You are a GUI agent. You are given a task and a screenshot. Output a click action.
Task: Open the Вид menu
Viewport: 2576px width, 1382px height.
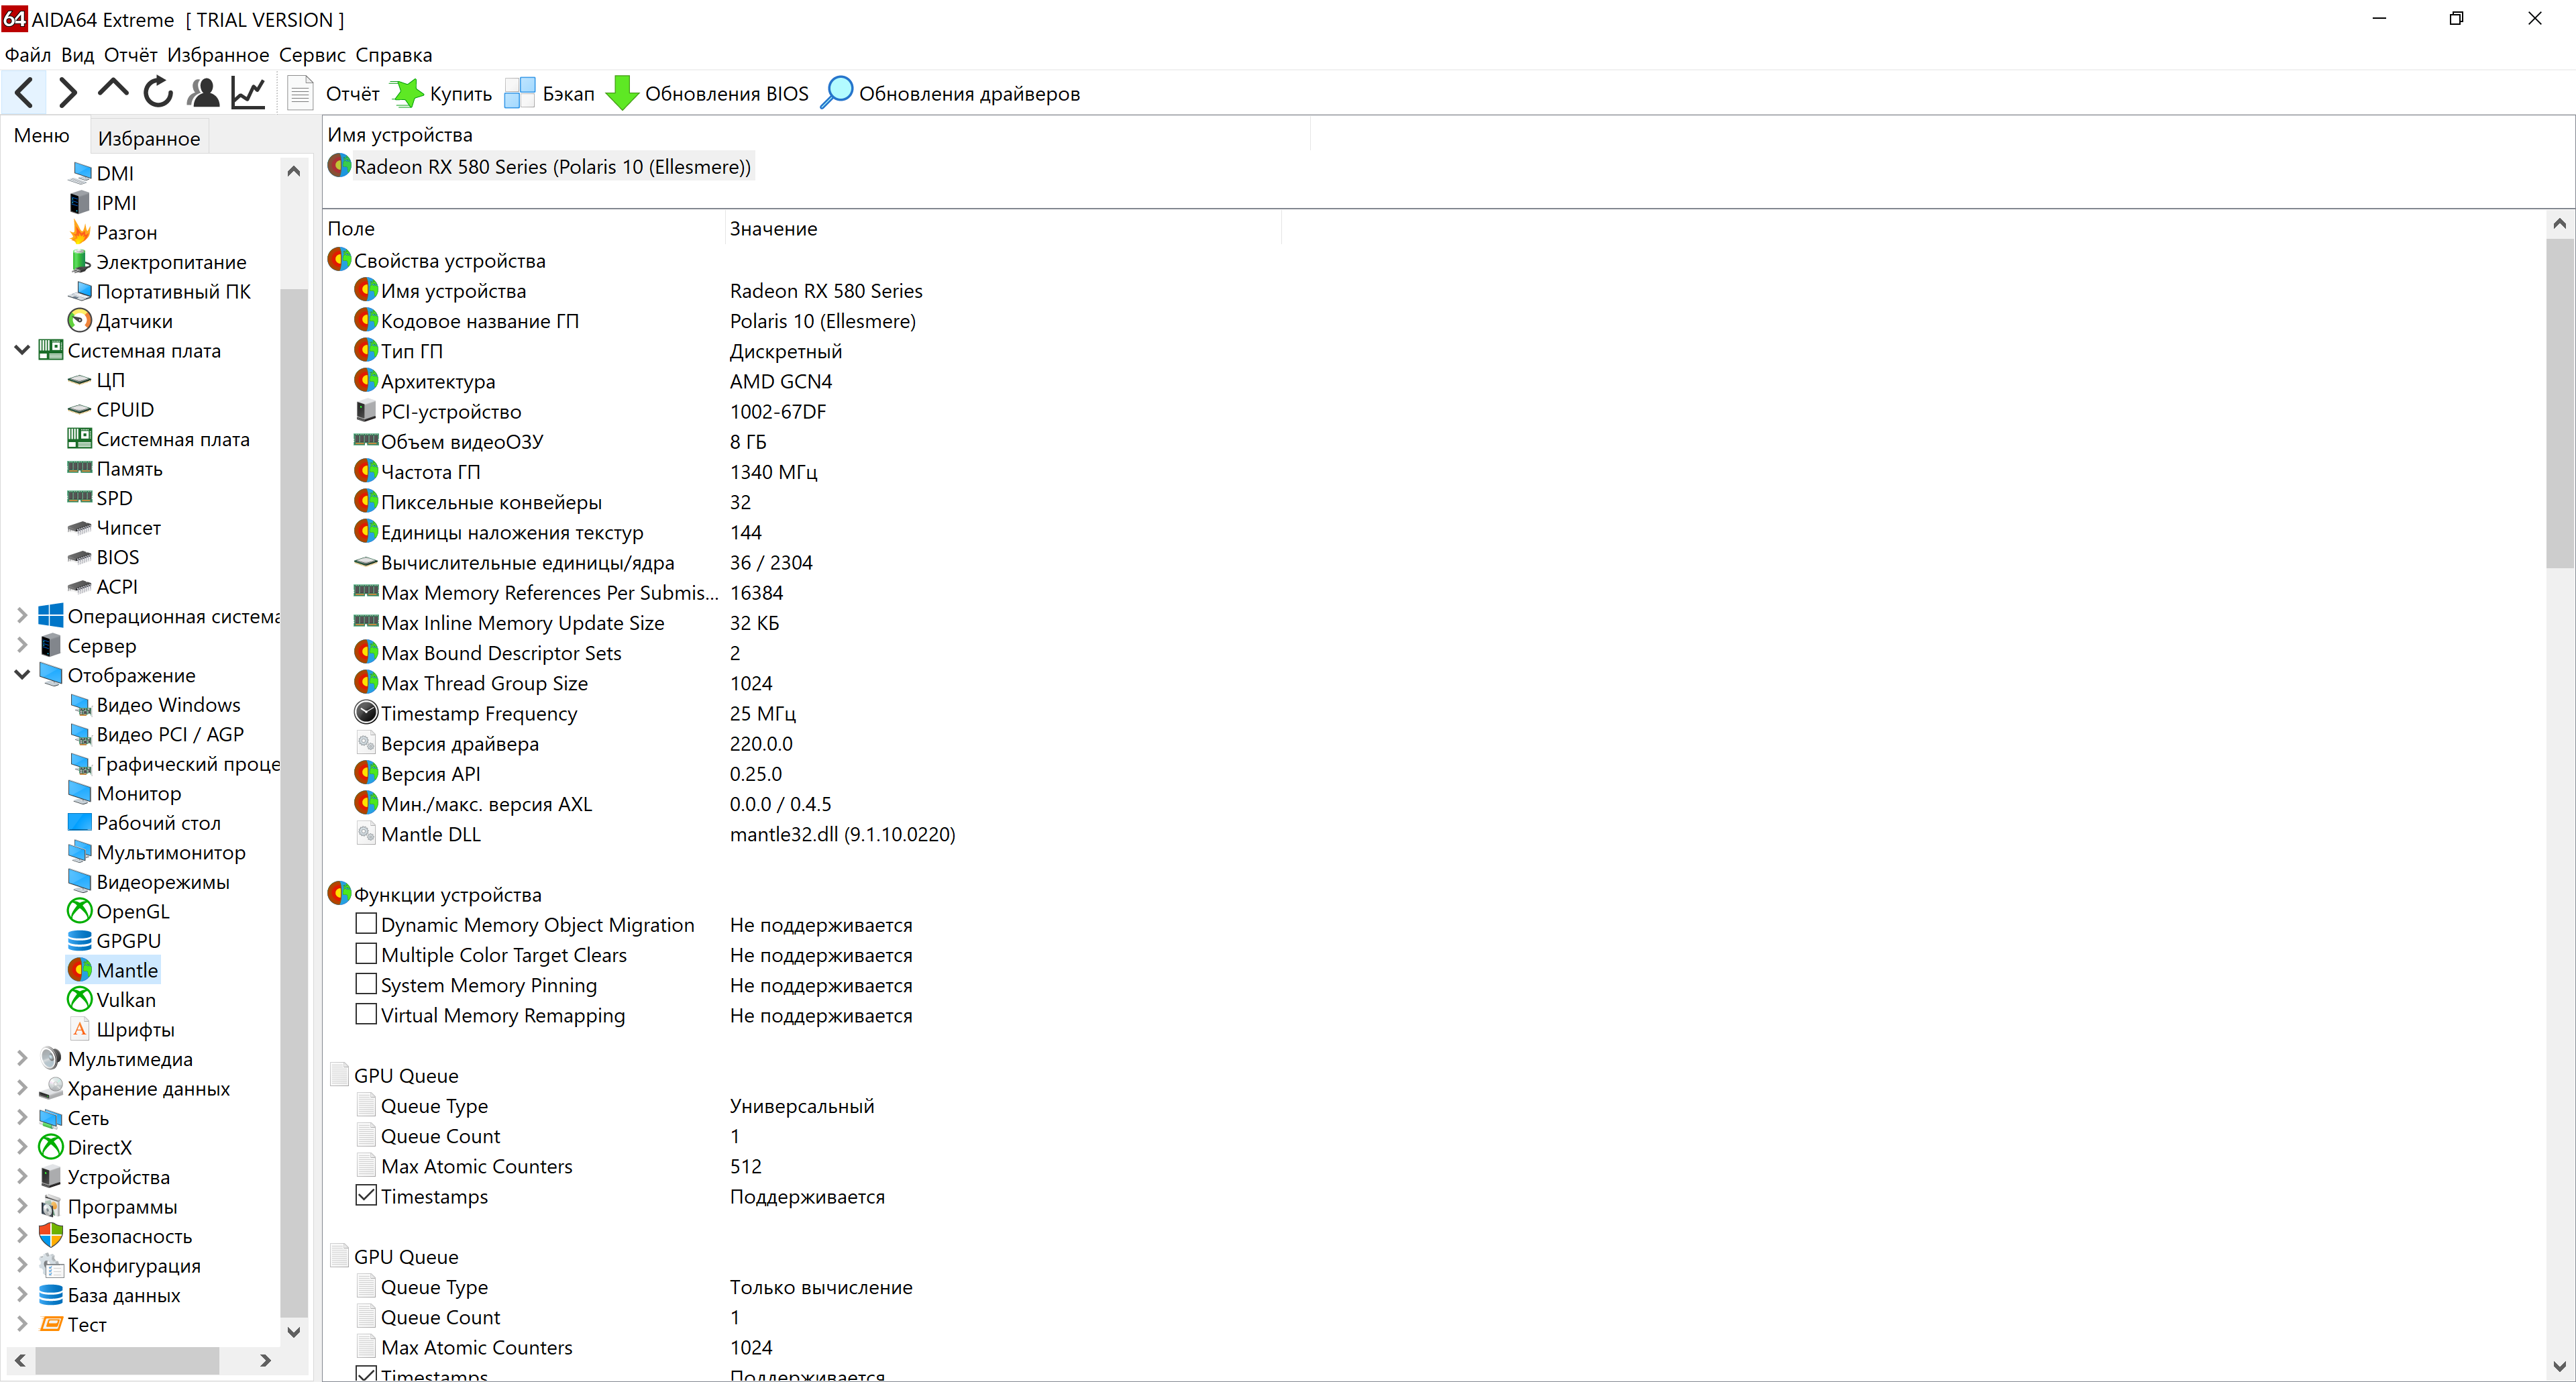coord(77,55)
